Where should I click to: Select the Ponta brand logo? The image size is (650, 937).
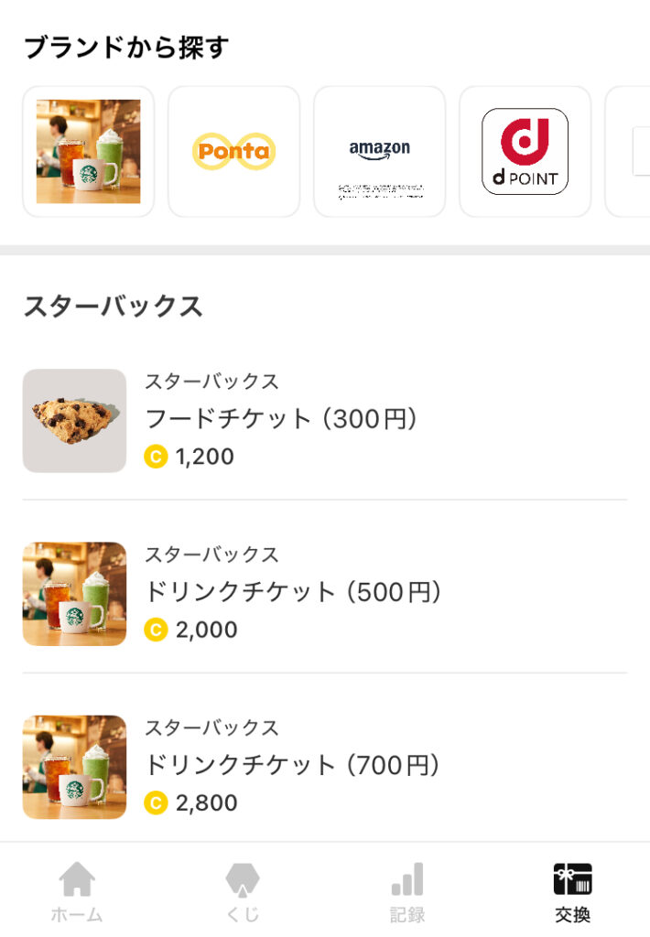coord(233,152)
